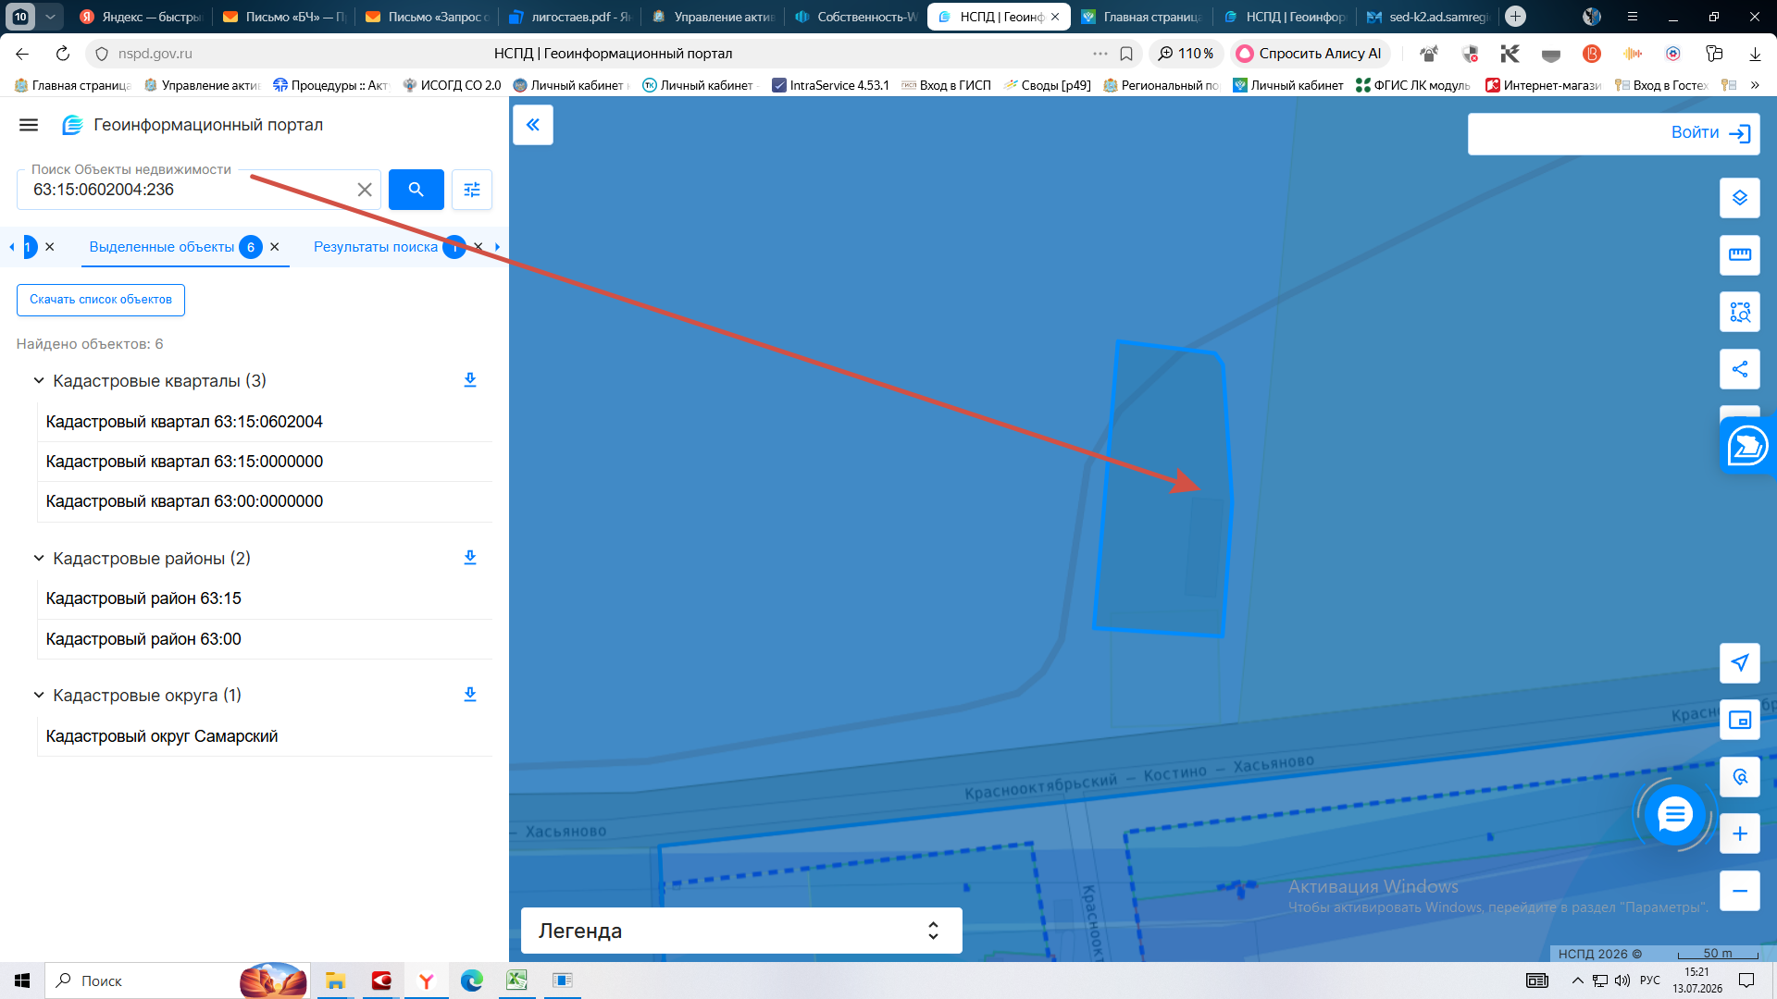Expand the Легенда panel
Viewport: 1777px width, 999px height.
pos(741,931)
